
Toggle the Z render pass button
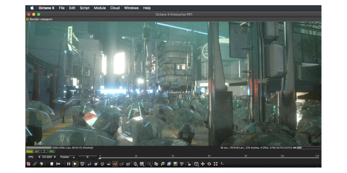(x=44, y=151)
